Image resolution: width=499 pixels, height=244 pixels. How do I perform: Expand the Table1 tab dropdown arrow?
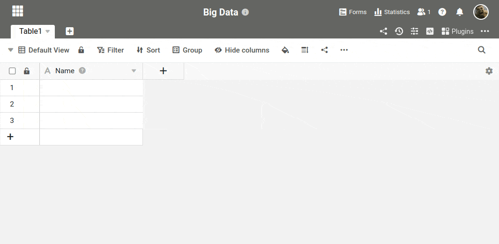[48, 31]
